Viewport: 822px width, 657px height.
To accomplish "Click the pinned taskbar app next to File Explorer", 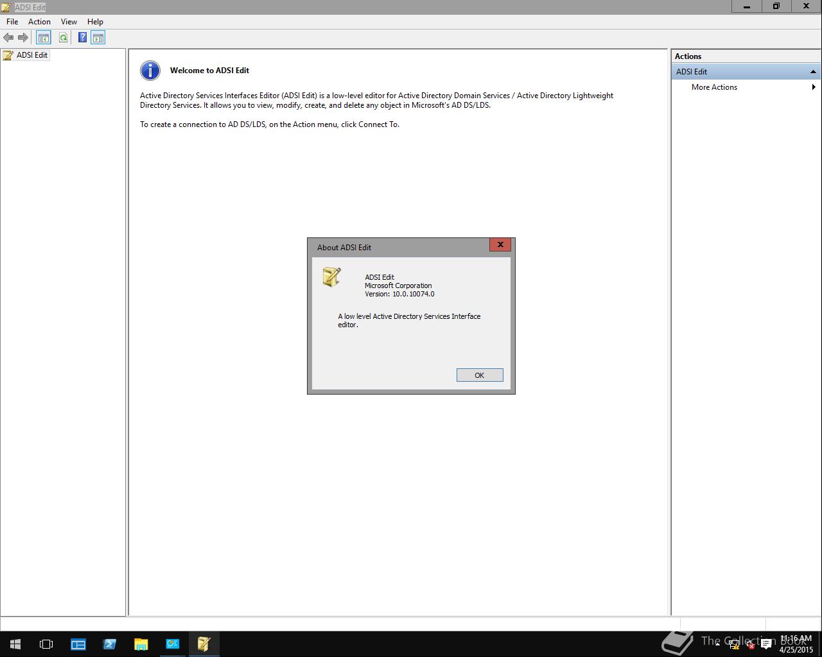I will coord(172,644).
